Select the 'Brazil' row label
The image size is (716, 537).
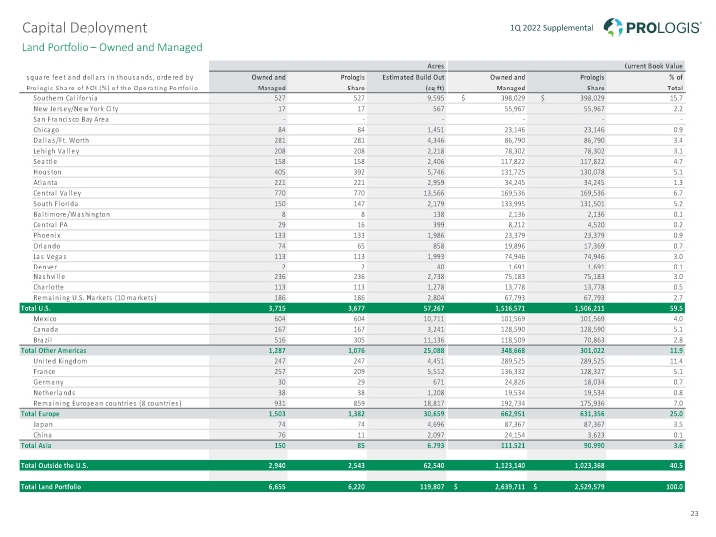[x=42, y=340]
